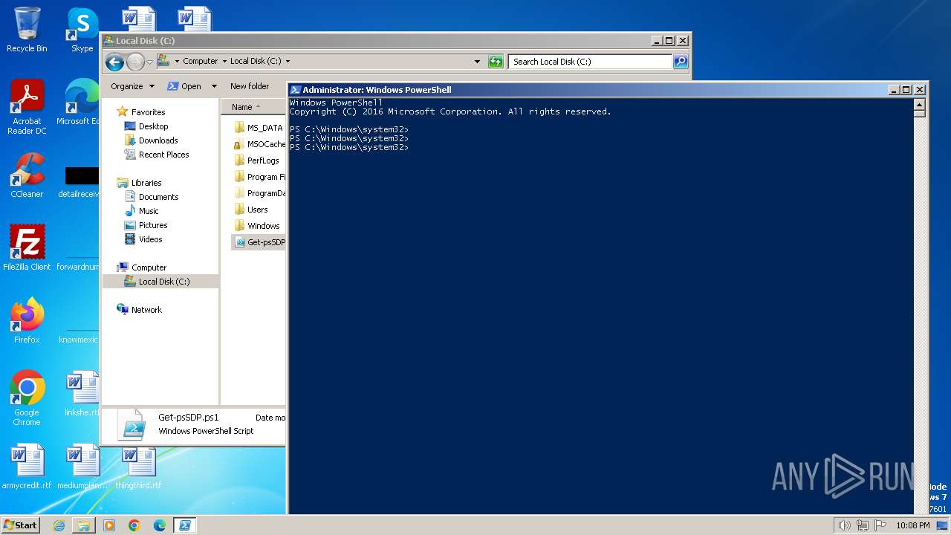Switch to the PowerShell taskbar button
This screenshot has width=951, height=535.
(185, 525)
